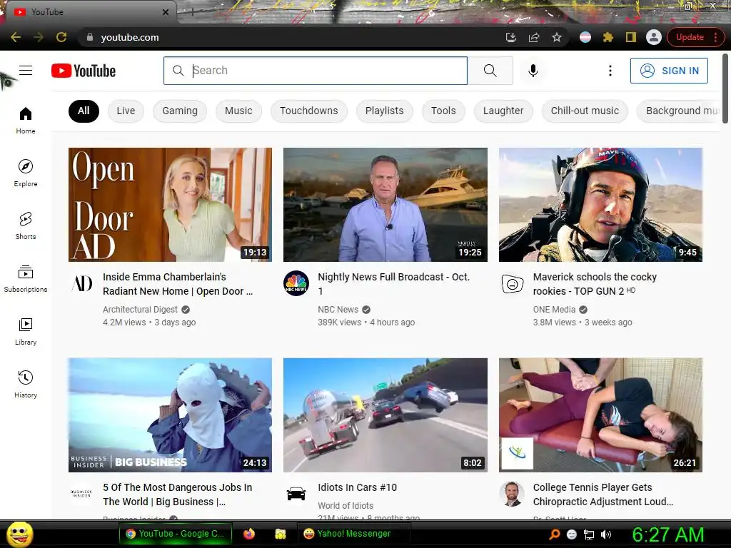Screen dimensions: 731x548
Task: Open the Chrome profile avatar
Action: pyautogui.click(x=654, y=37)
